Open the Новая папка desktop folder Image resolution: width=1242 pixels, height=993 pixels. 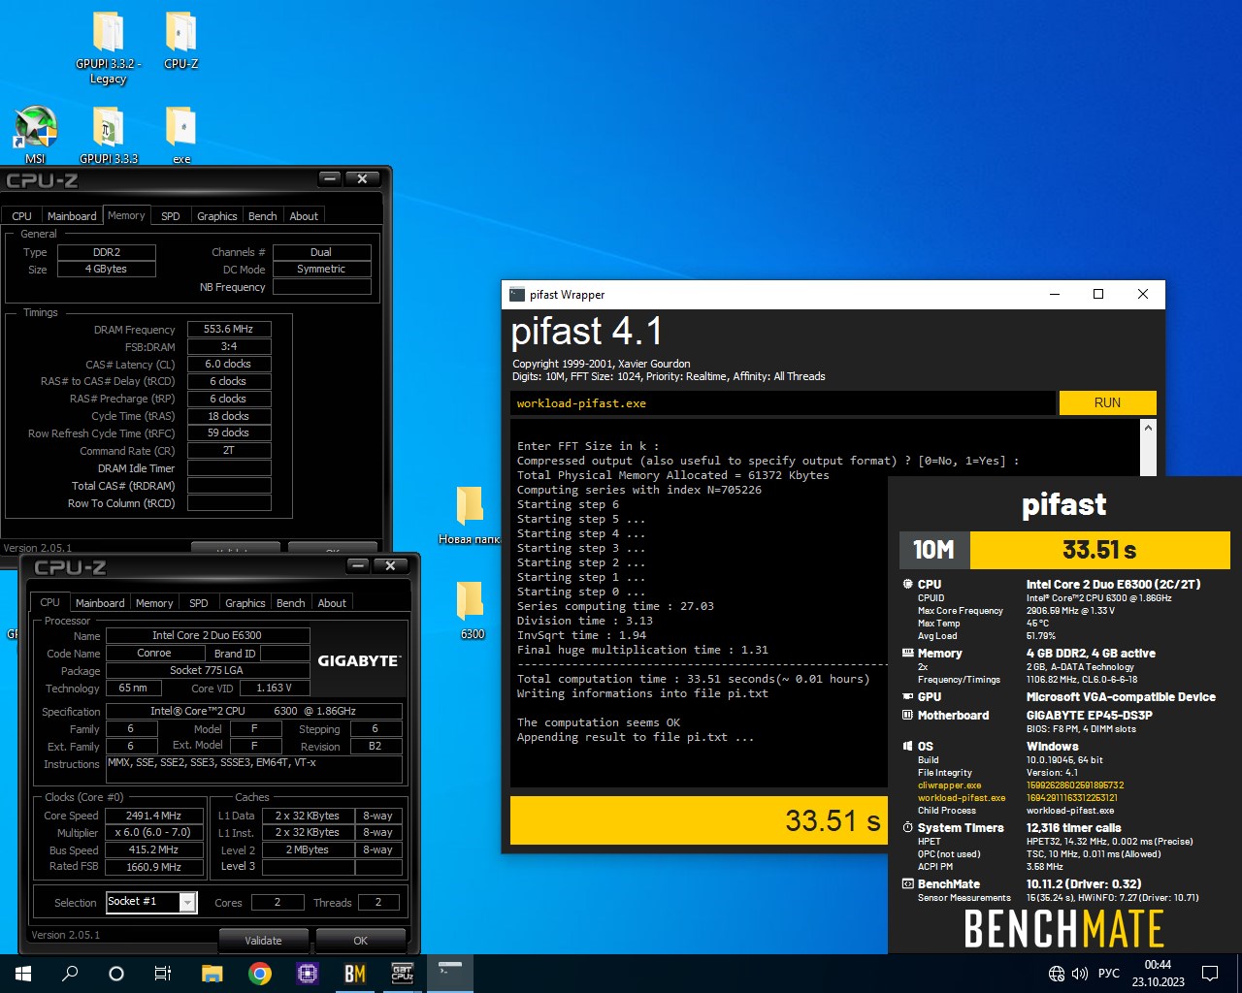(x=470, y=515)
